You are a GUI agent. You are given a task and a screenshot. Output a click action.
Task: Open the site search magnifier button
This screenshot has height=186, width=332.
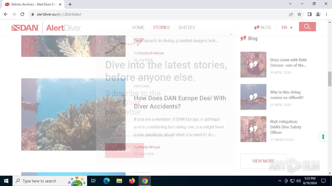(x=307, y=27)
